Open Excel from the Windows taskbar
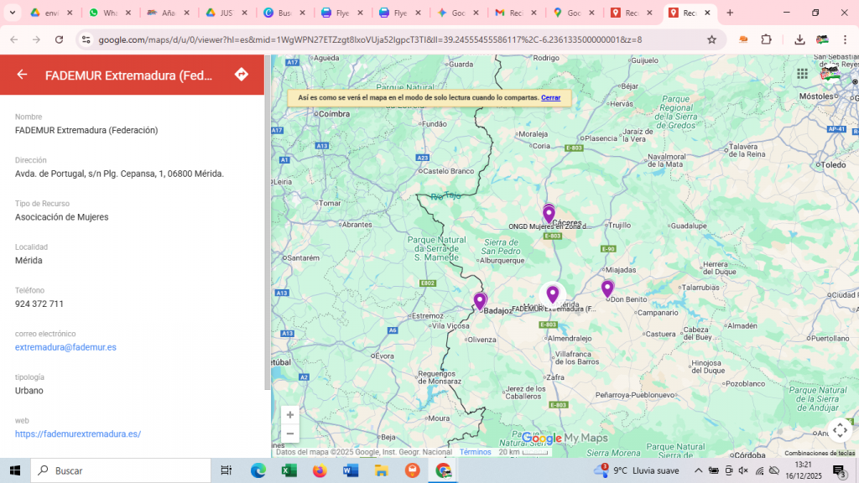 [289, 470]
